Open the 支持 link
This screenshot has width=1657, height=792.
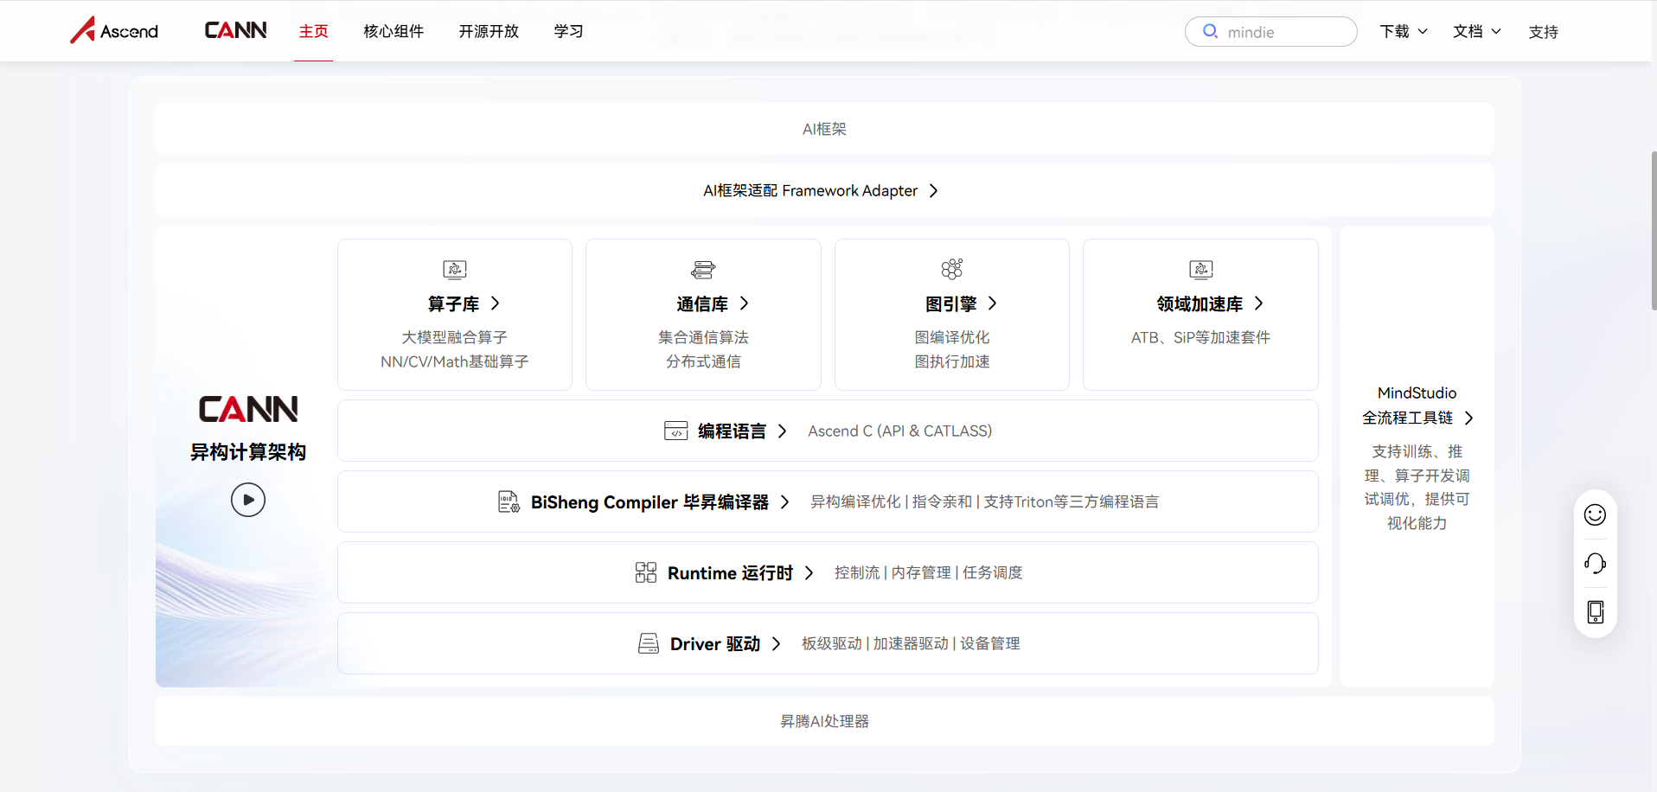coord(1543,32)
